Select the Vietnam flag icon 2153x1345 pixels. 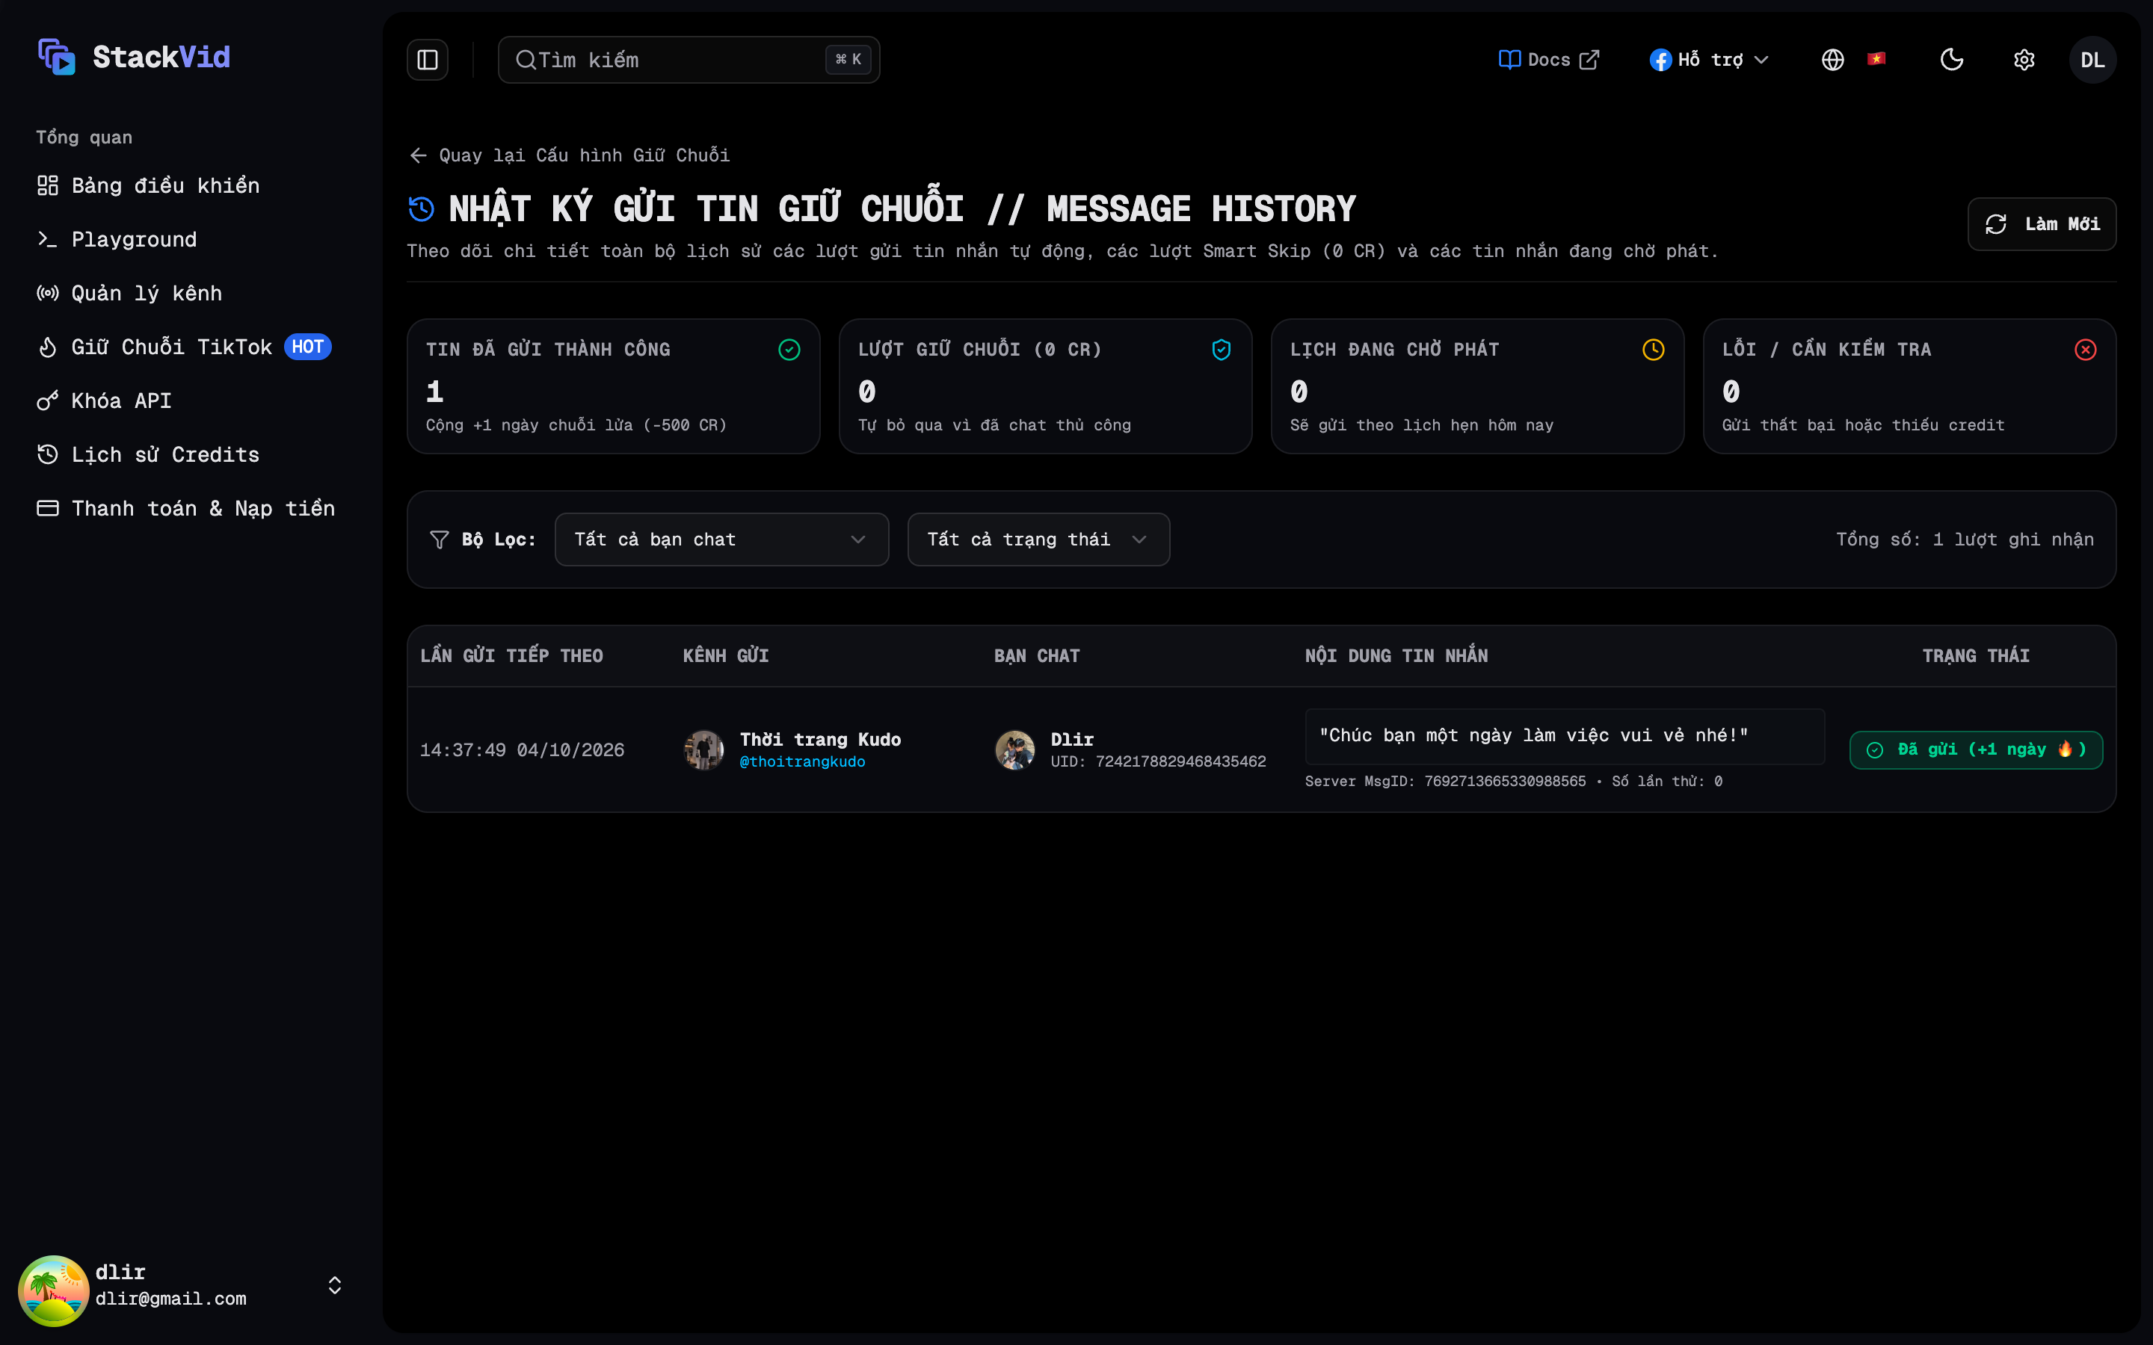[x=1877, y=59]
